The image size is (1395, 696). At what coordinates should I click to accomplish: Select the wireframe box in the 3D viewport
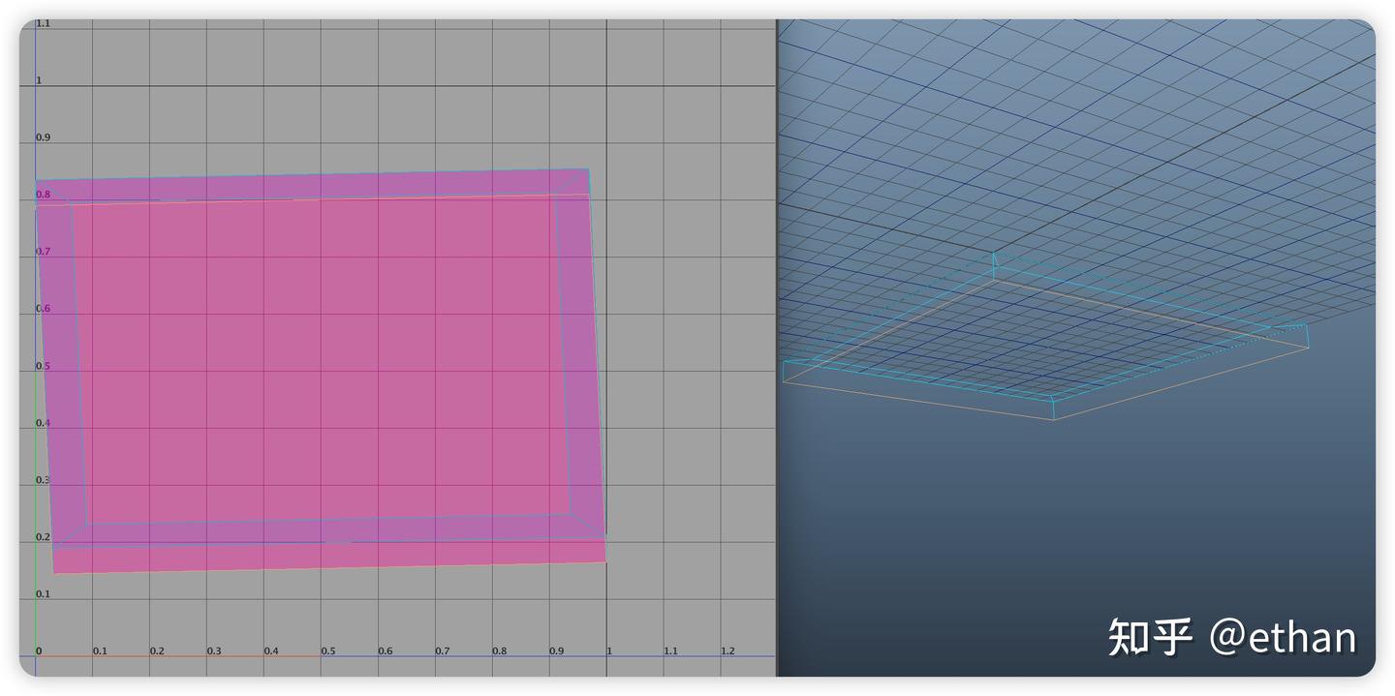tap(1045, 336)
